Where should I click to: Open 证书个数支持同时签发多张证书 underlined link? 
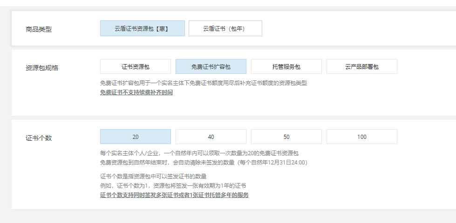coord(174,195)
